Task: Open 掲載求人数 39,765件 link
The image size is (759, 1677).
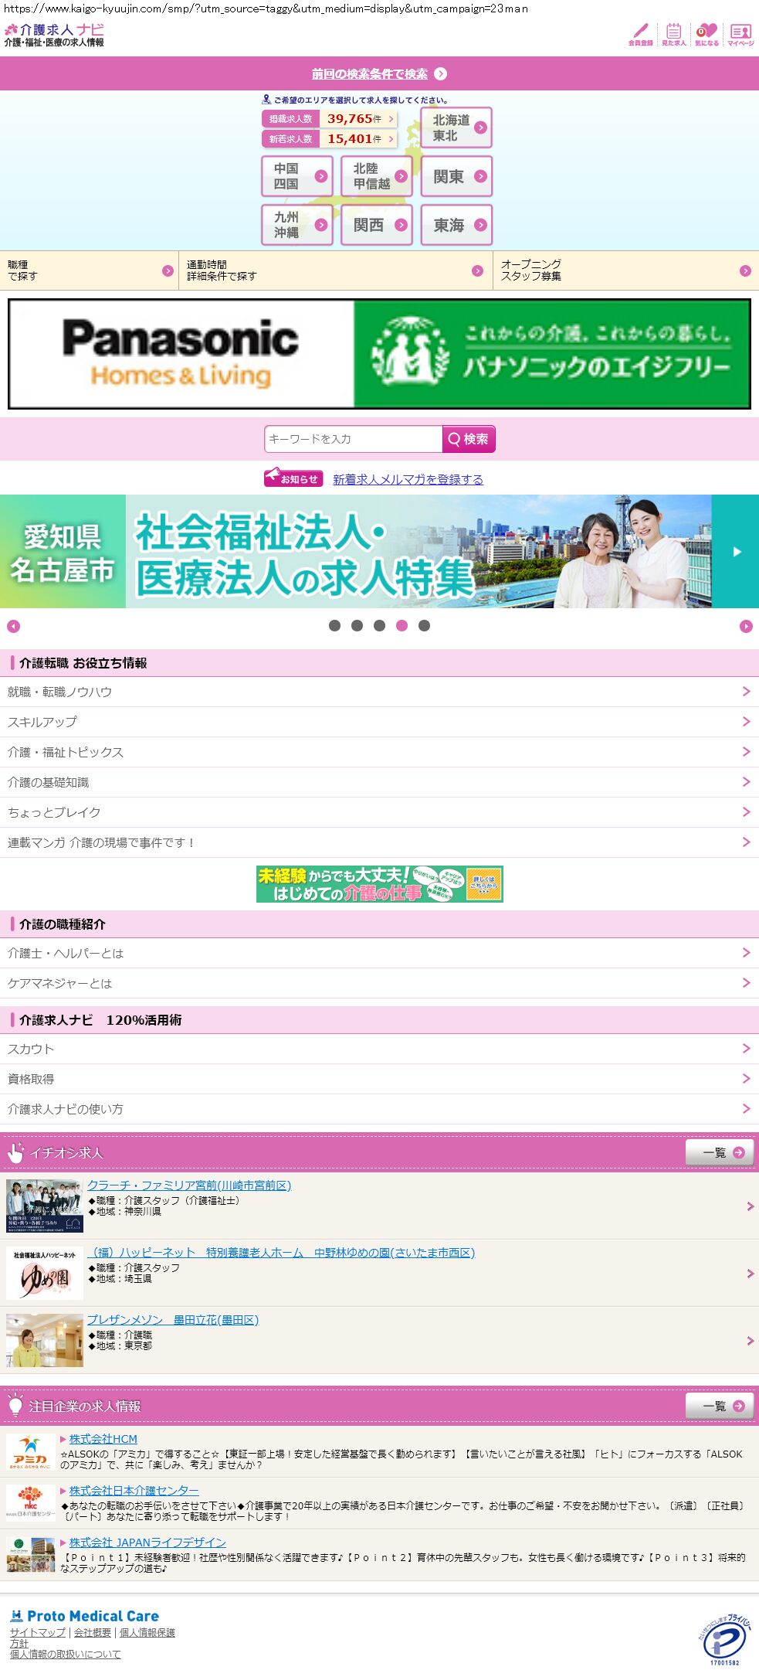Action: (x=330, y=119)
